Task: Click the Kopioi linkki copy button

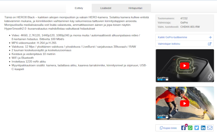Action: (x=168, y=128)
